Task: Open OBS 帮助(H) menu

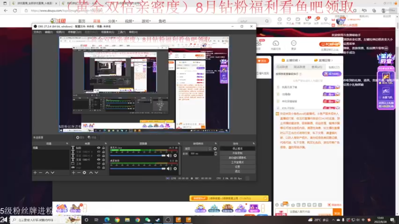Action: click(x=133, y=32)
